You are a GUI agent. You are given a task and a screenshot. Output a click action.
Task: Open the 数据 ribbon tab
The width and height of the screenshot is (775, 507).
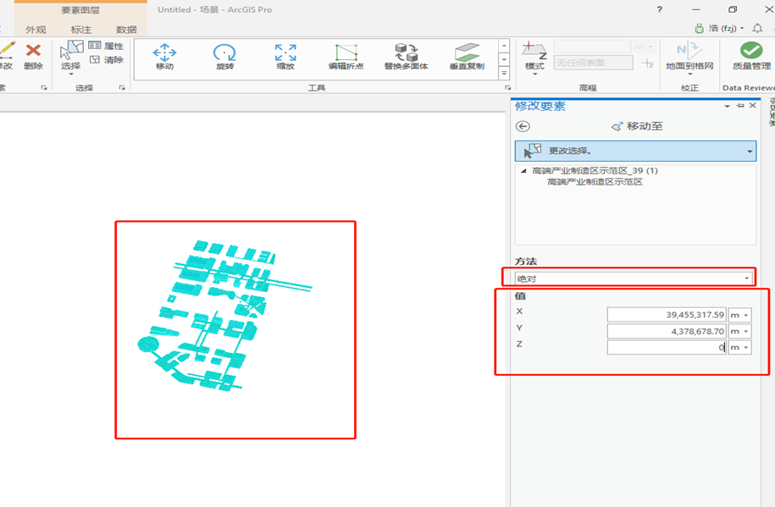[126, 28]
